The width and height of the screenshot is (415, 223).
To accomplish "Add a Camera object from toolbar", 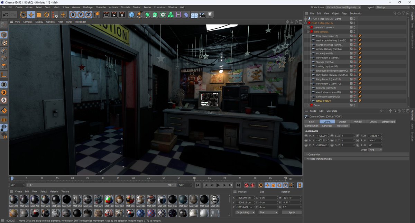I will coord(202,15).
